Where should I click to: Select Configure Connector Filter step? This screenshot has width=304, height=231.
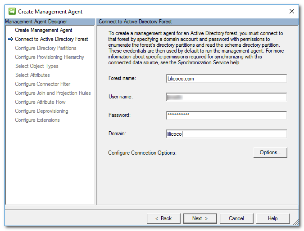[x=43, y=84]
